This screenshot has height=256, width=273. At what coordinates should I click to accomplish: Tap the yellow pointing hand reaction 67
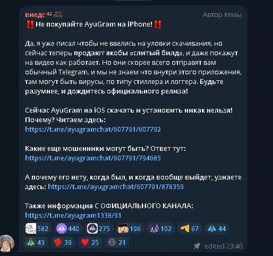click(190, 228)
